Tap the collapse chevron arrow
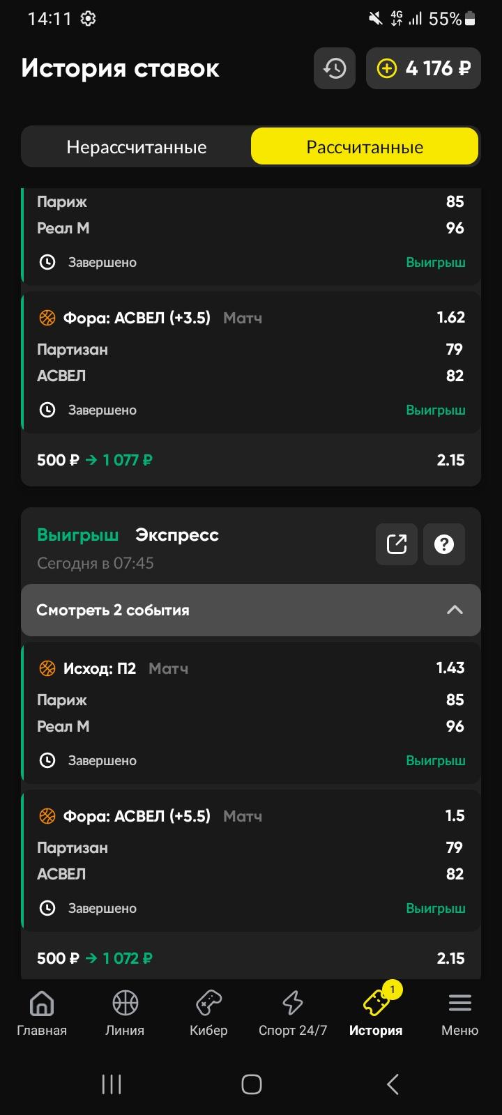 (455, 610)
